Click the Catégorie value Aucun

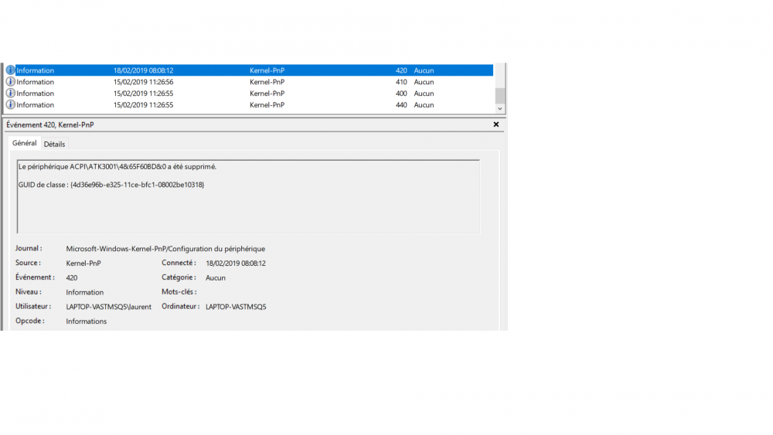[x=216, y=278]
